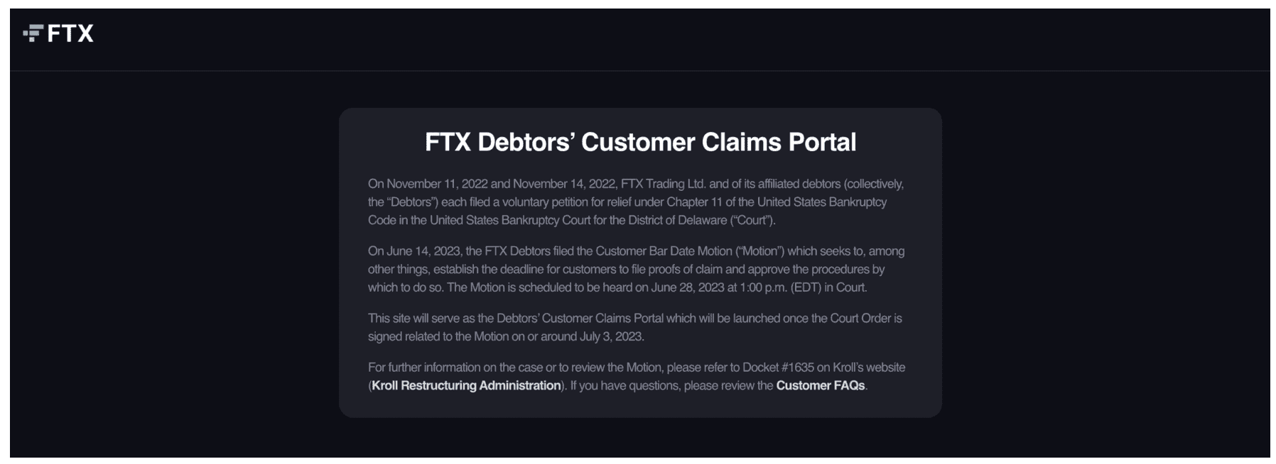
Task: Click the 'July 3, 2023' launch date text
Action: click(x=611, y=336)
